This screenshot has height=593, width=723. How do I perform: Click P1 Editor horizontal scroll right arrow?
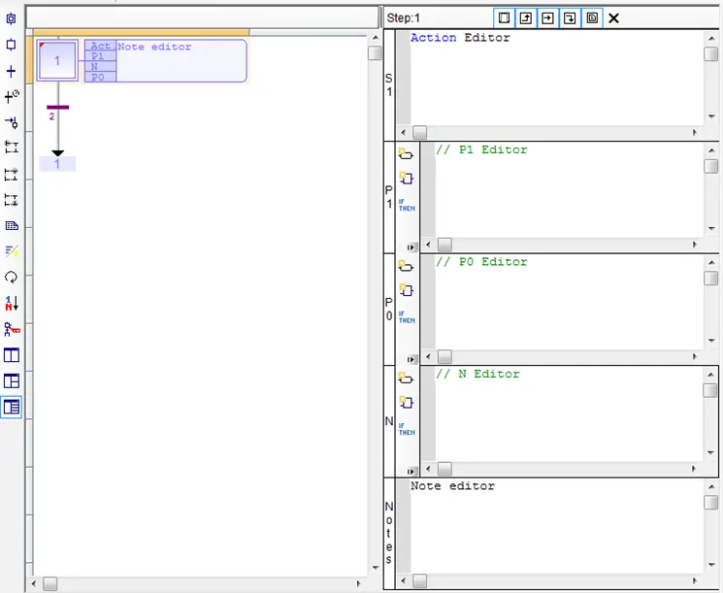pos(695,245)
